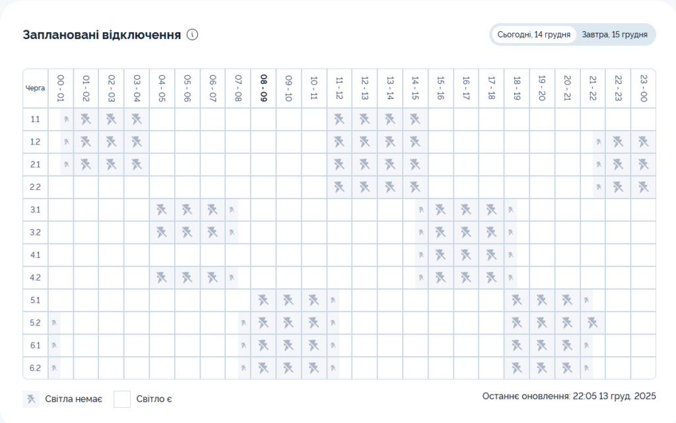This screenshot has width=676, height=423.
Task: Click outage icon for queue 4.2 at 16-17
Action: tap(466, 277)
